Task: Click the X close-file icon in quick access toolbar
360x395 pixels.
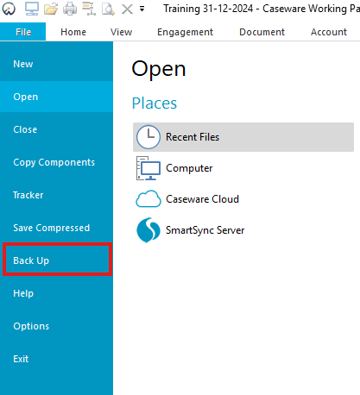Action: (127, 9)
